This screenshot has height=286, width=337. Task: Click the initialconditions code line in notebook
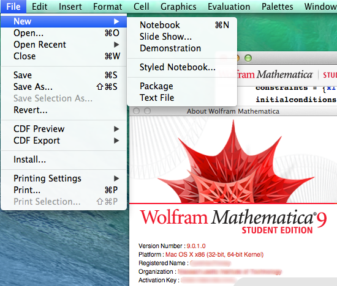(x=296, y=100)
